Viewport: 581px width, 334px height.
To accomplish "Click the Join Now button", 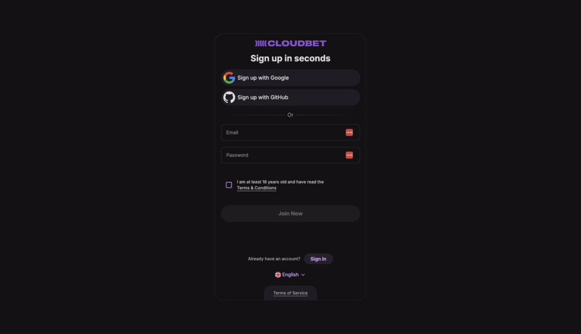I will [x=290, y=214].
